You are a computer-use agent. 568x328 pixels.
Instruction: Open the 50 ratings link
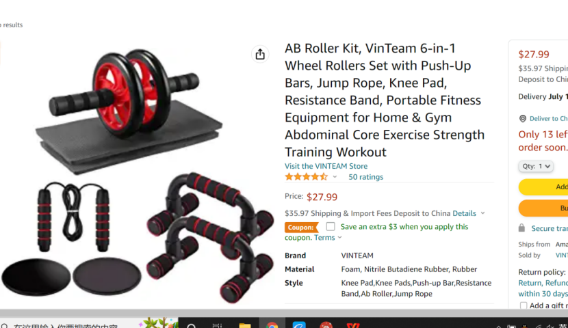coord(365,177)
